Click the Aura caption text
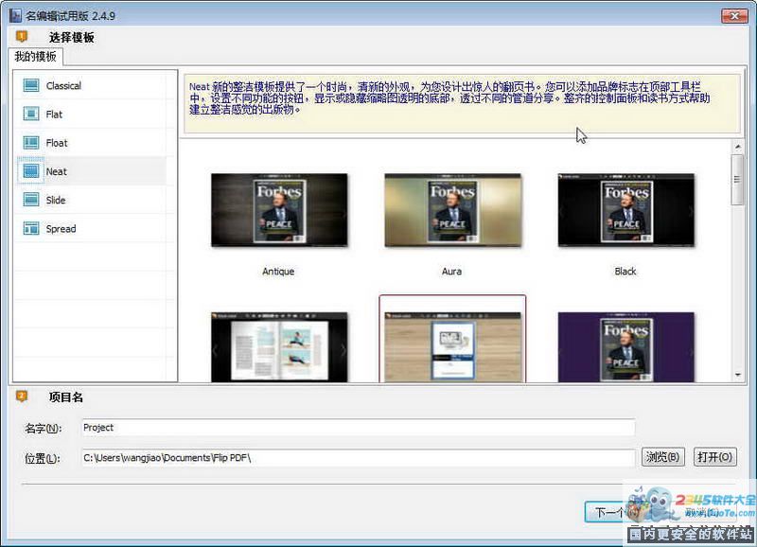Image resolution: width=757 pixels, height=547 pixels. 452,272
